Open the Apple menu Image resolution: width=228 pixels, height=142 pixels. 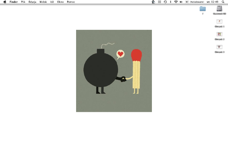pyautogui.click(x=5, y=2)
